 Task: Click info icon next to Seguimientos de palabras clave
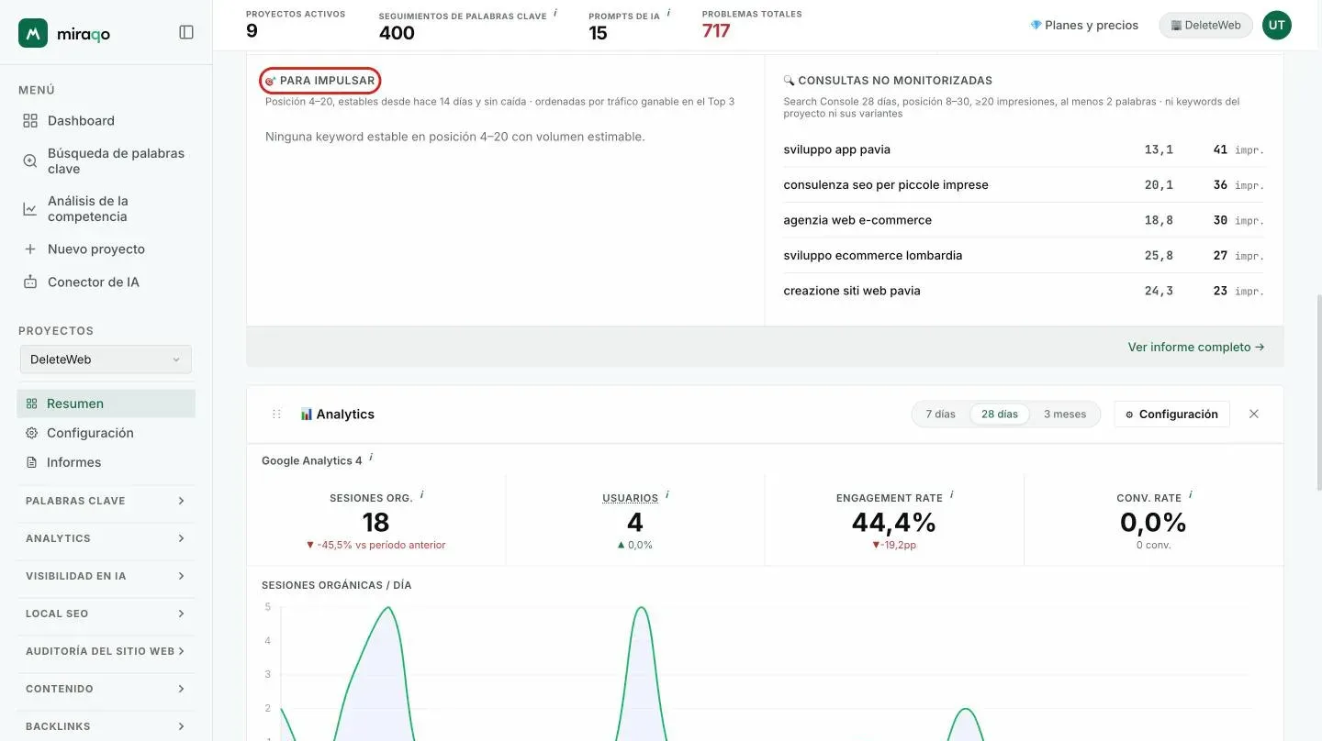coord(555,13)
